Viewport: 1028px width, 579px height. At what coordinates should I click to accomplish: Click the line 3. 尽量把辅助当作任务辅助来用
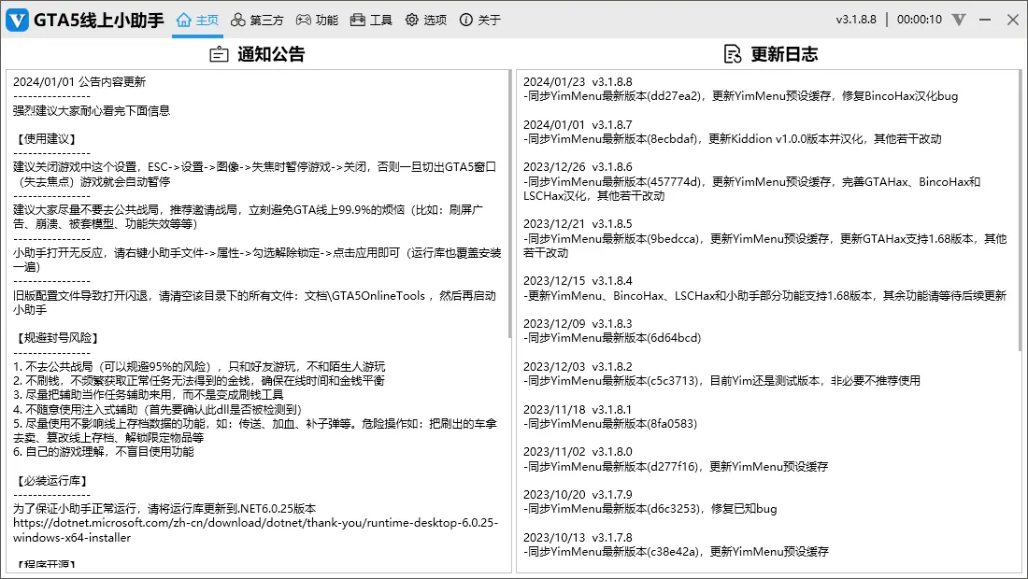[x=149, y=395]
